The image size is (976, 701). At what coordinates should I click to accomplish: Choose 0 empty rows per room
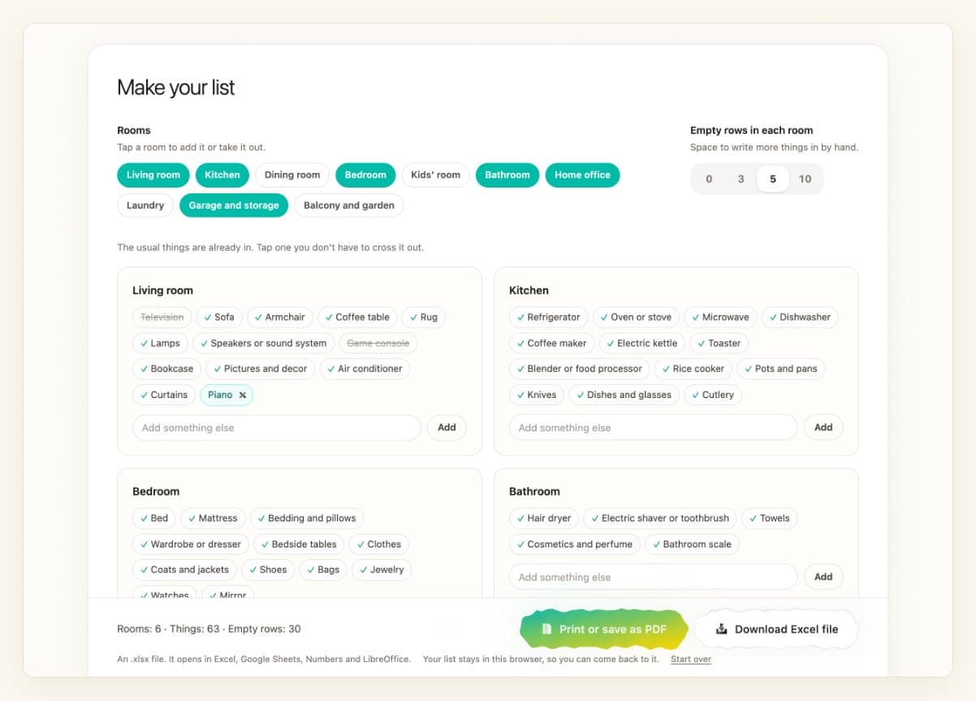709,179
